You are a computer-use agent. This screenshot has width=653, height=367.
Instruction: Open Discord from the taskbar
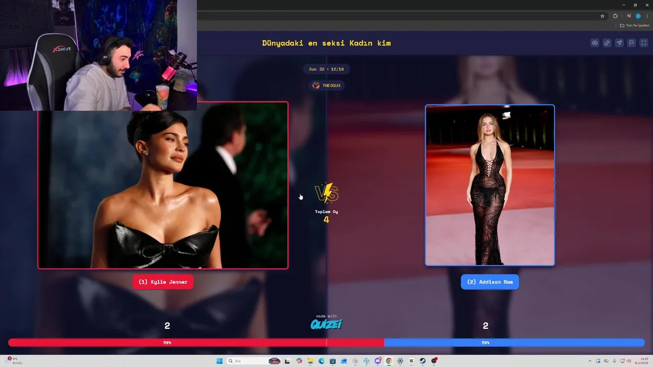point(378,361)
